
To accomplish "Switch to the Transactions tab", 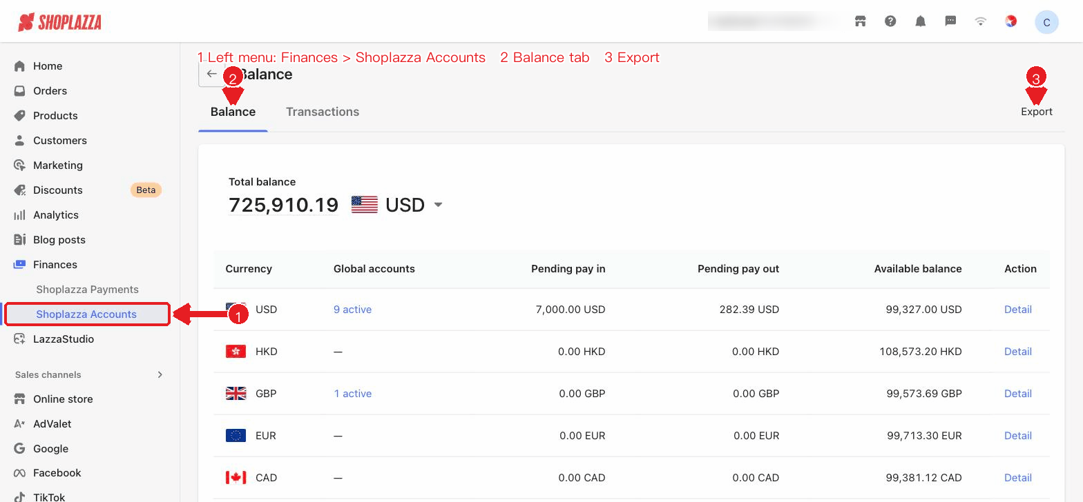I will click(323, 112).
